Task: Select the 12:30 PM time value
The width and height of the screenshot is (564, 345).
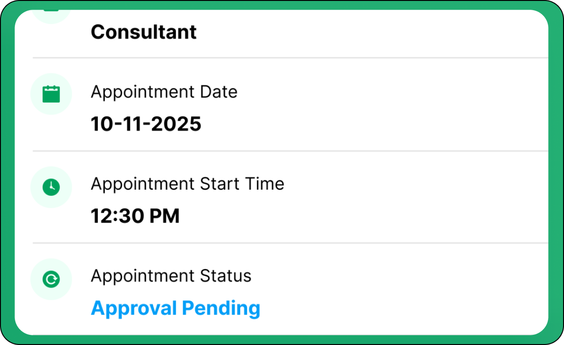Action: 135,216
